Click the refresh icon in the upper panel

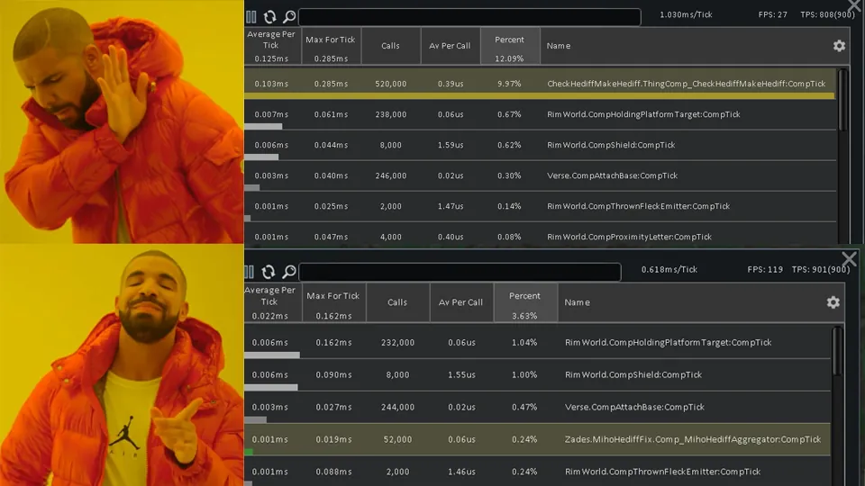coord(269,16)
